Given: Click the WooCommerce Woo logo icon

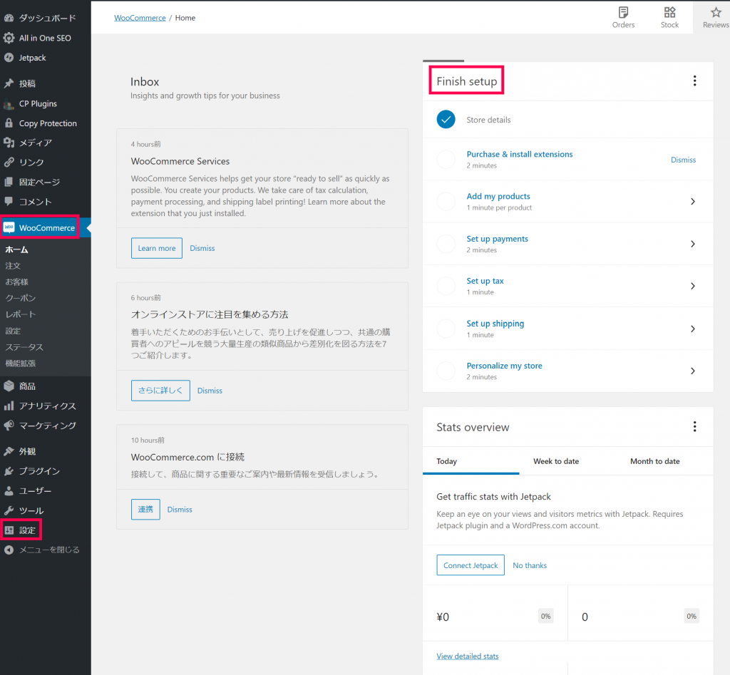Looking at the screenshot, I should click(x=9, y=227).
